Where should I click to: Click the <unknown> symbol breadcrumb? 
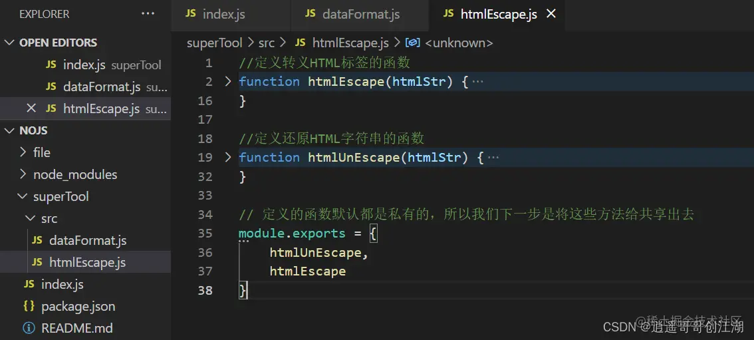click(459, 43)
